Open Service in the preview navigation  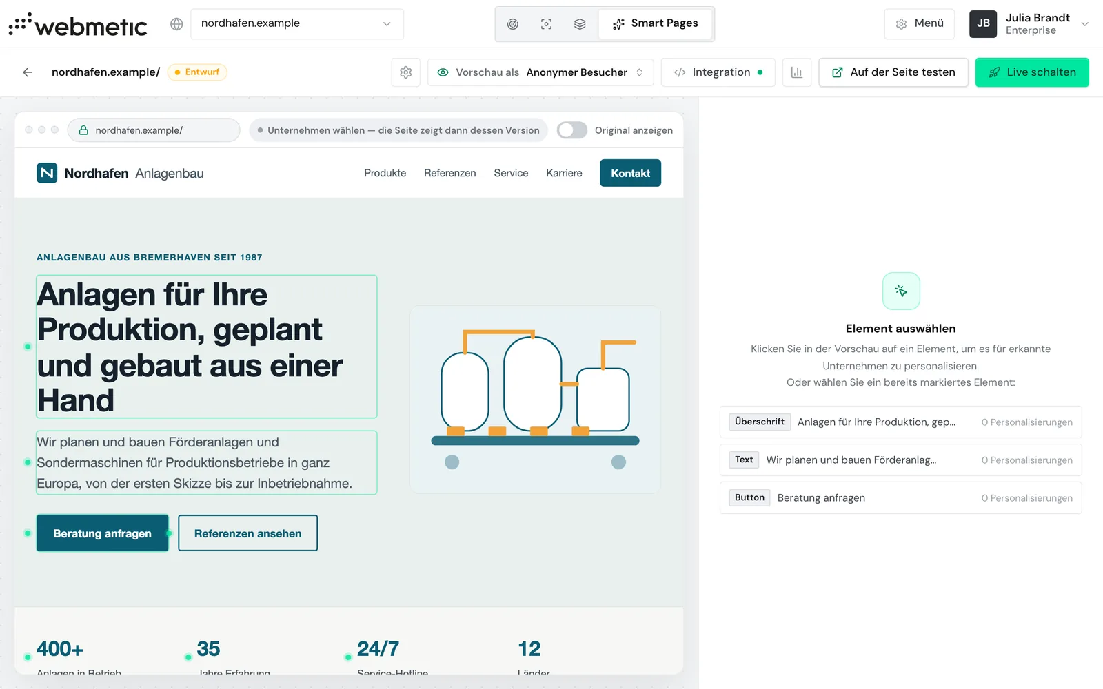pos(511,173)
